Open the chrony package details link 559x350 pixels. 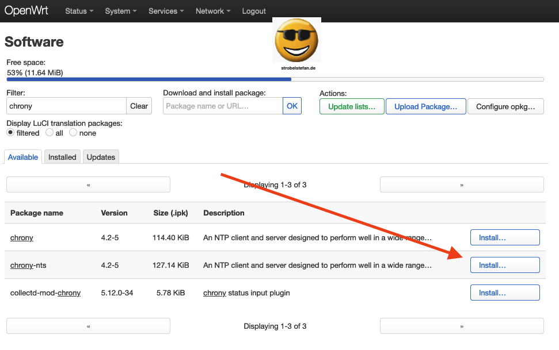[21, 237]
